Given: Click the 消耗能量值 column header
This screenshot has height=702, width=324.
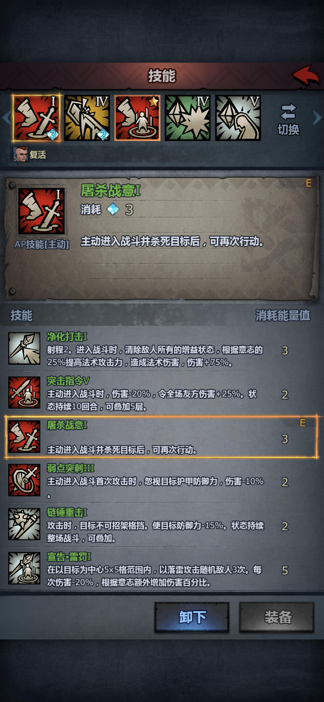Looking at the screenshot, I should [x=283, y=315].
